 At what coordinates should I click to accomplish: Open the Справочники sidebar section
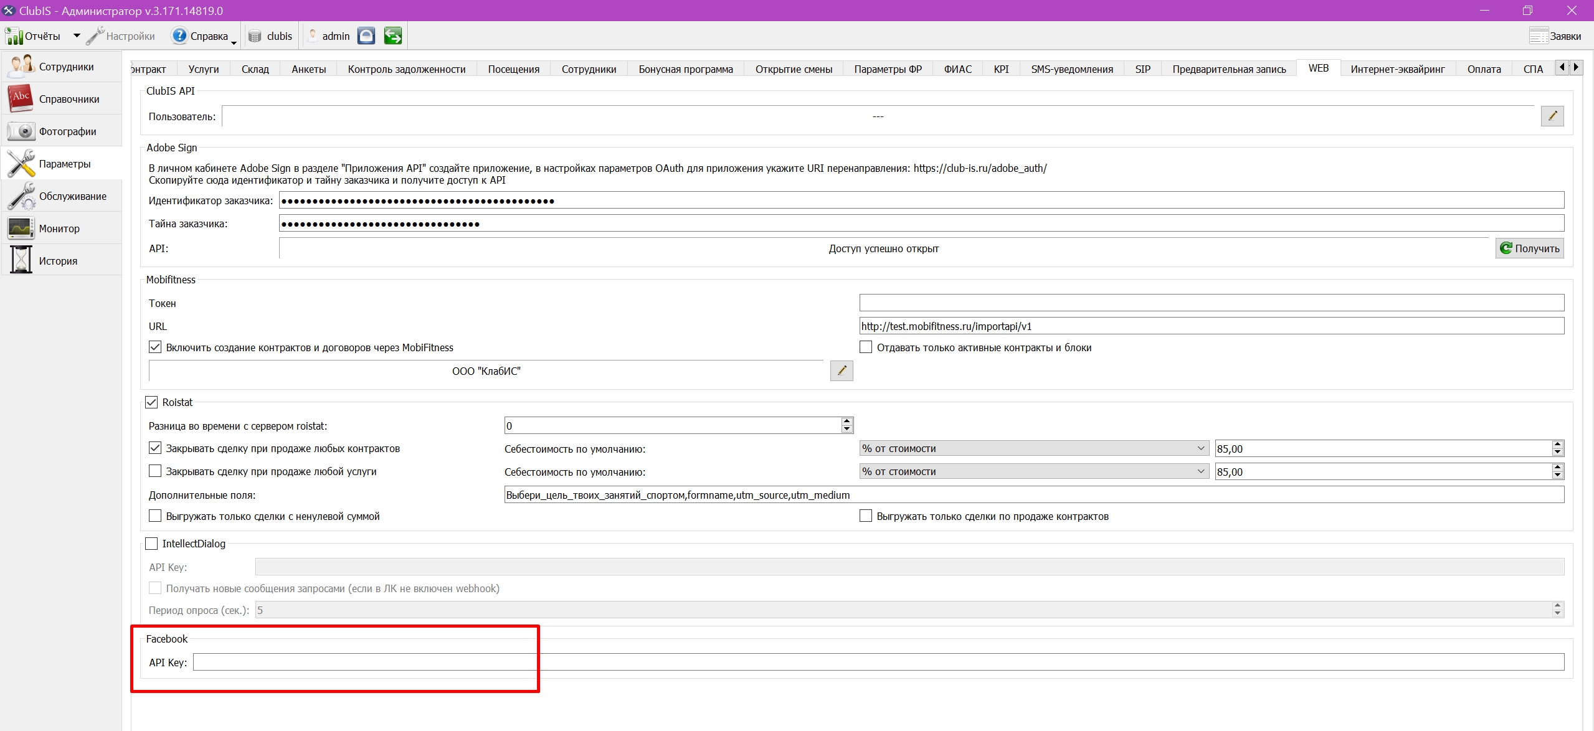click(61, 99)
